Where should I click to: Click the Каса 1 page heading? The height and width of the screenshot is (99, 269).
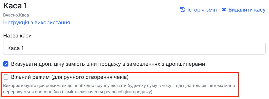coord(15,6)
